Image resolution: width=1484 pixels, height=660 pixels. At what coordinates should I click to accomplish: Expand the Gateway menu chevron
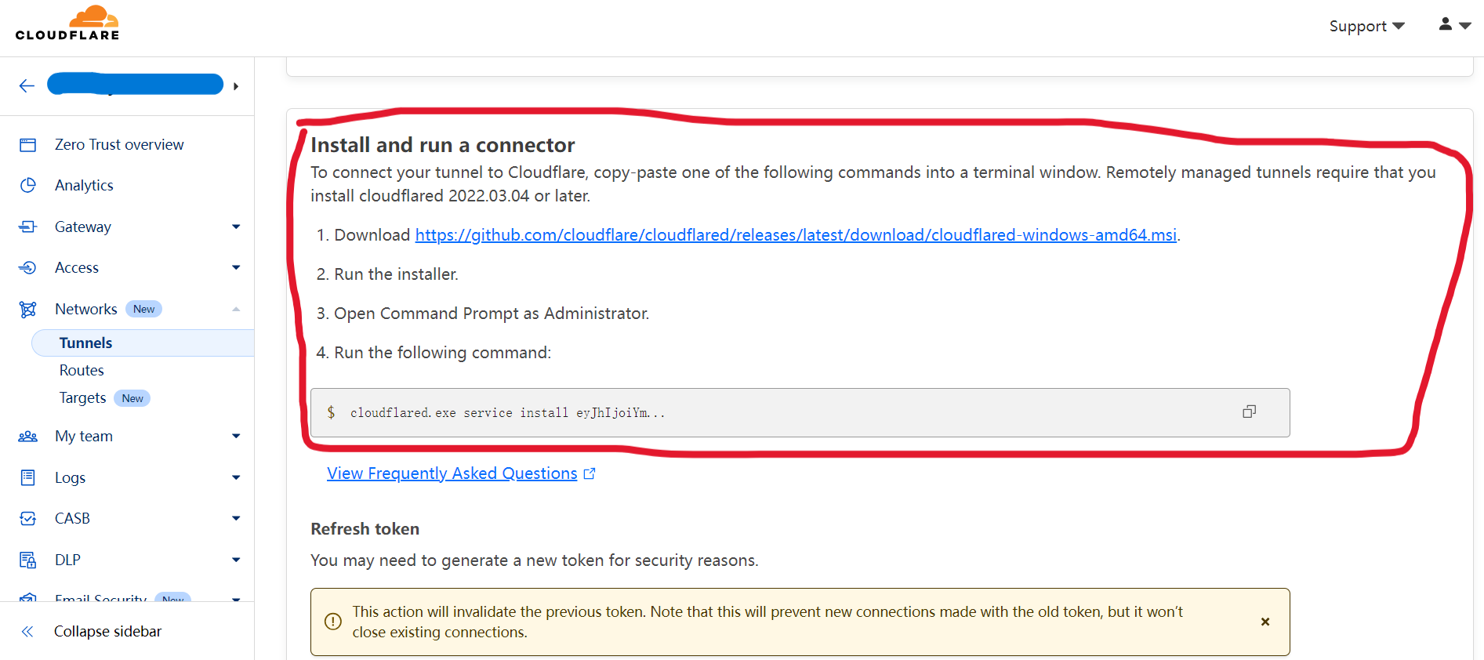[236, 227]
